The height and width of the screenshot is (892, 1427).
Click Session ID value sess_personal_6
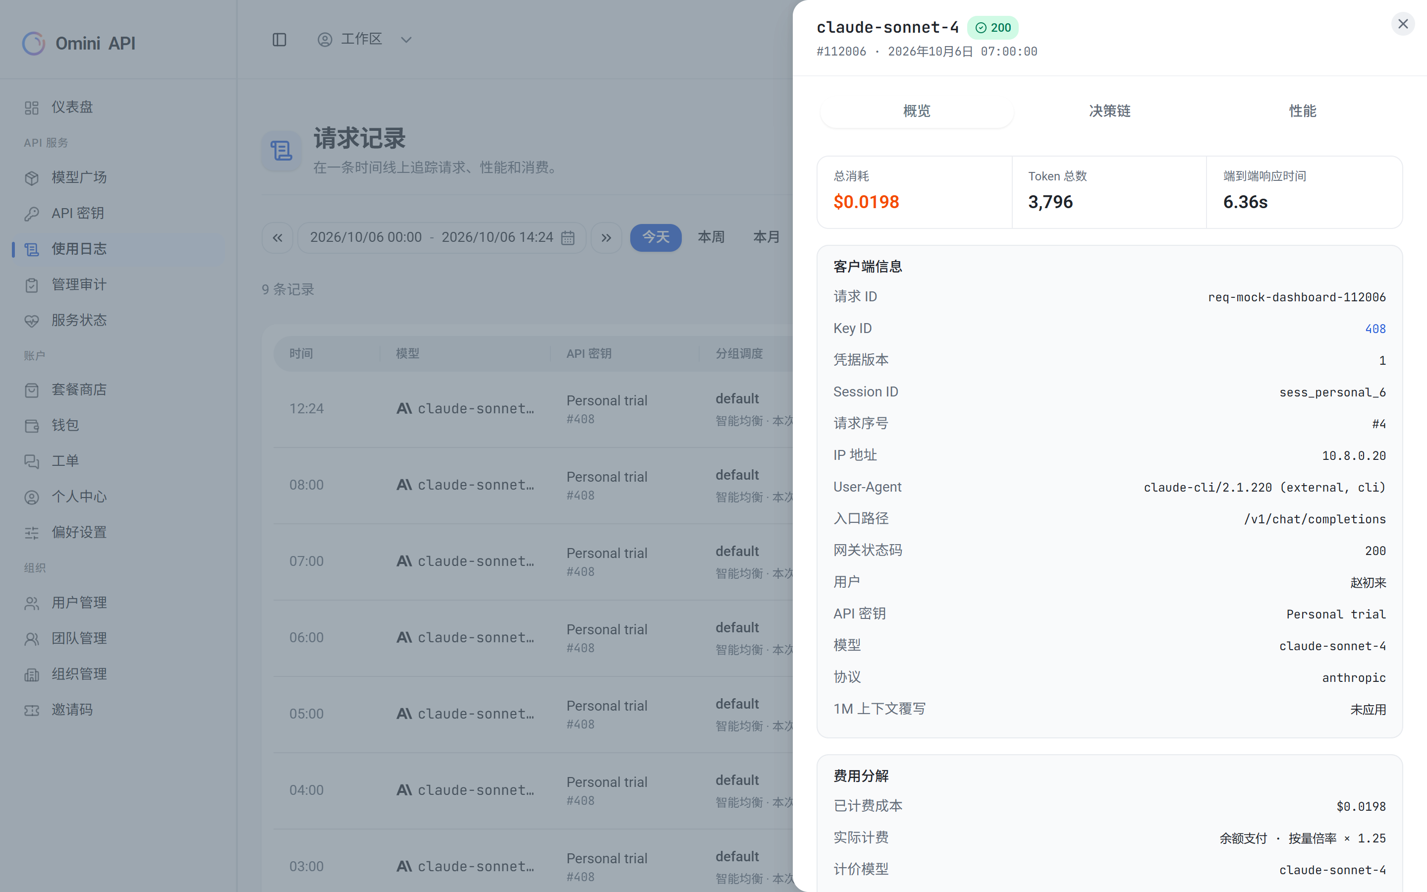1332,392
